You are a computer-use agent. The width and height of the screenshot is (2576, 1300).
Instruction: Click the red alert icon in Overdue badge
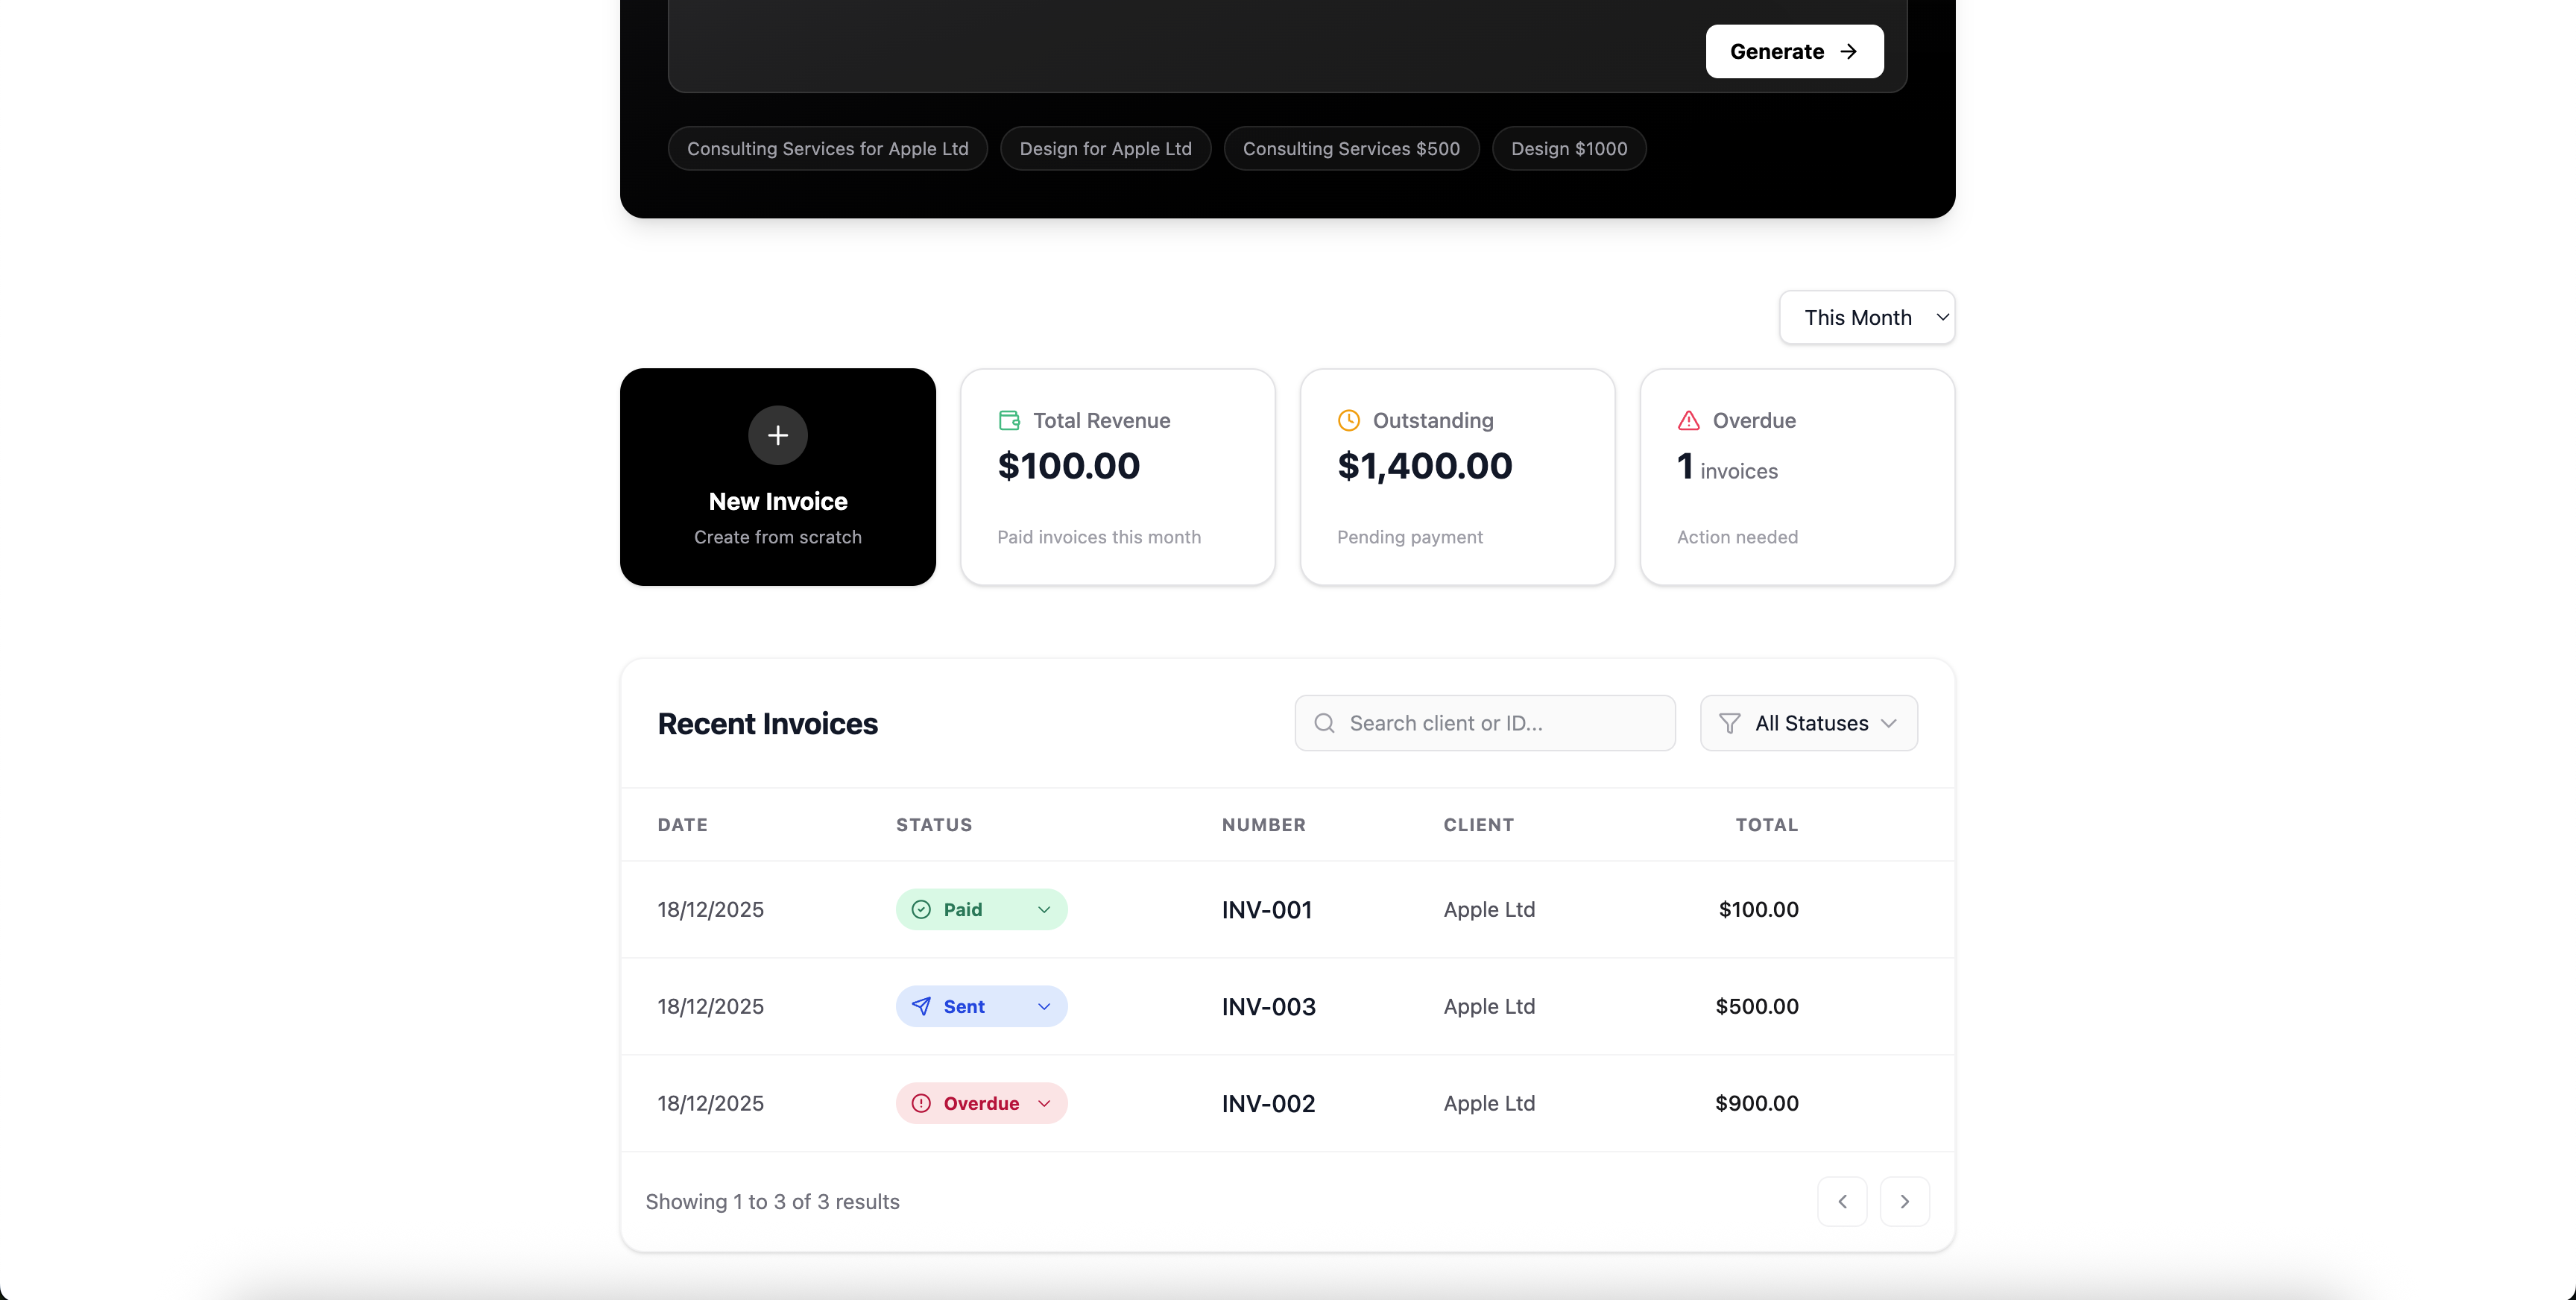[921, 1103]
